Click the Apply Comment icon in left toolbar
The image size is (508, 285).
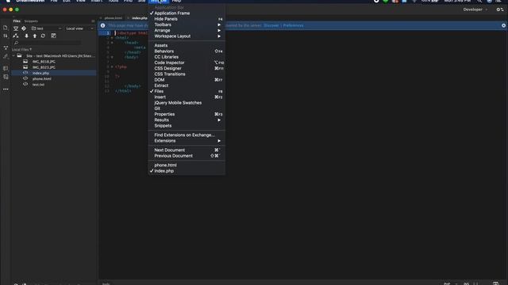6,69
